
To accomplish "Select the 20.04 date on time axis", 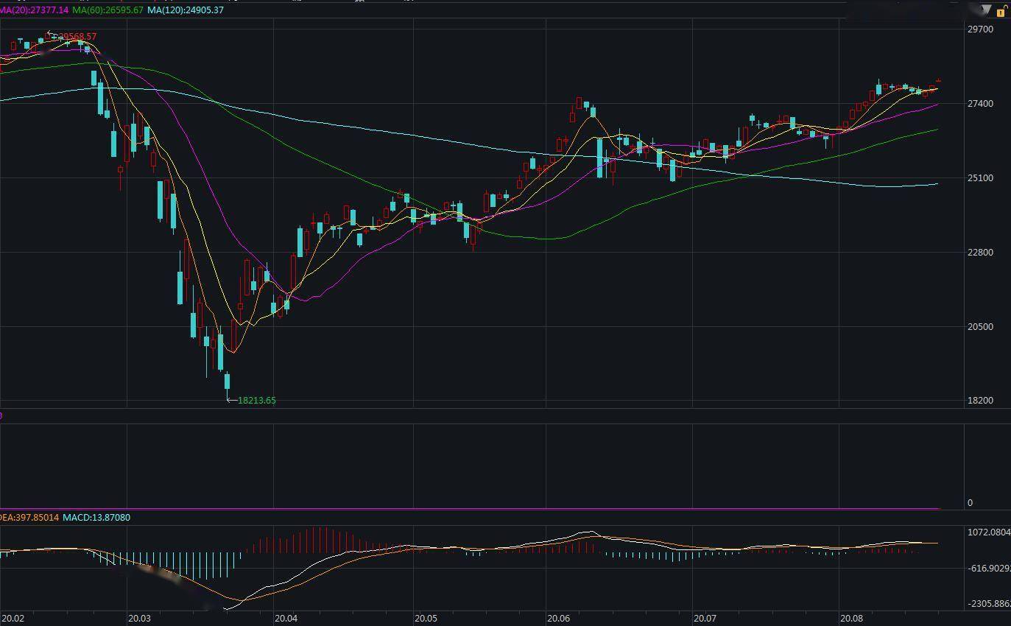I will (x=286, y=619).
